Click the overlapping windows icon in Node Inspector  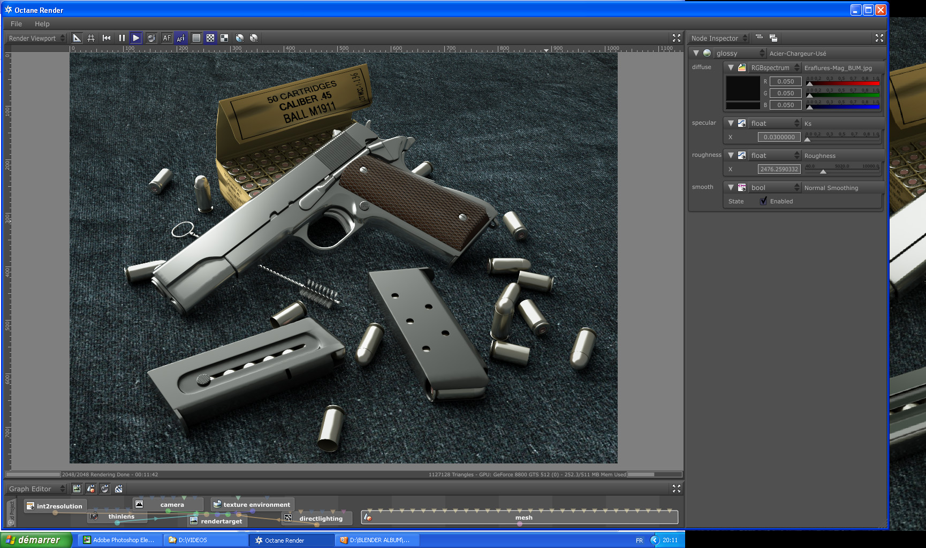(773, 37)
